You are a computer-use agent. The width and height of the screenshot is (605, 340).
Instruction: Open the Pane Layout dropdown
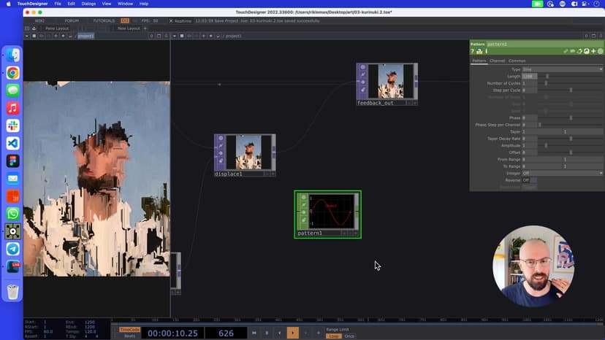coord(57,28)
